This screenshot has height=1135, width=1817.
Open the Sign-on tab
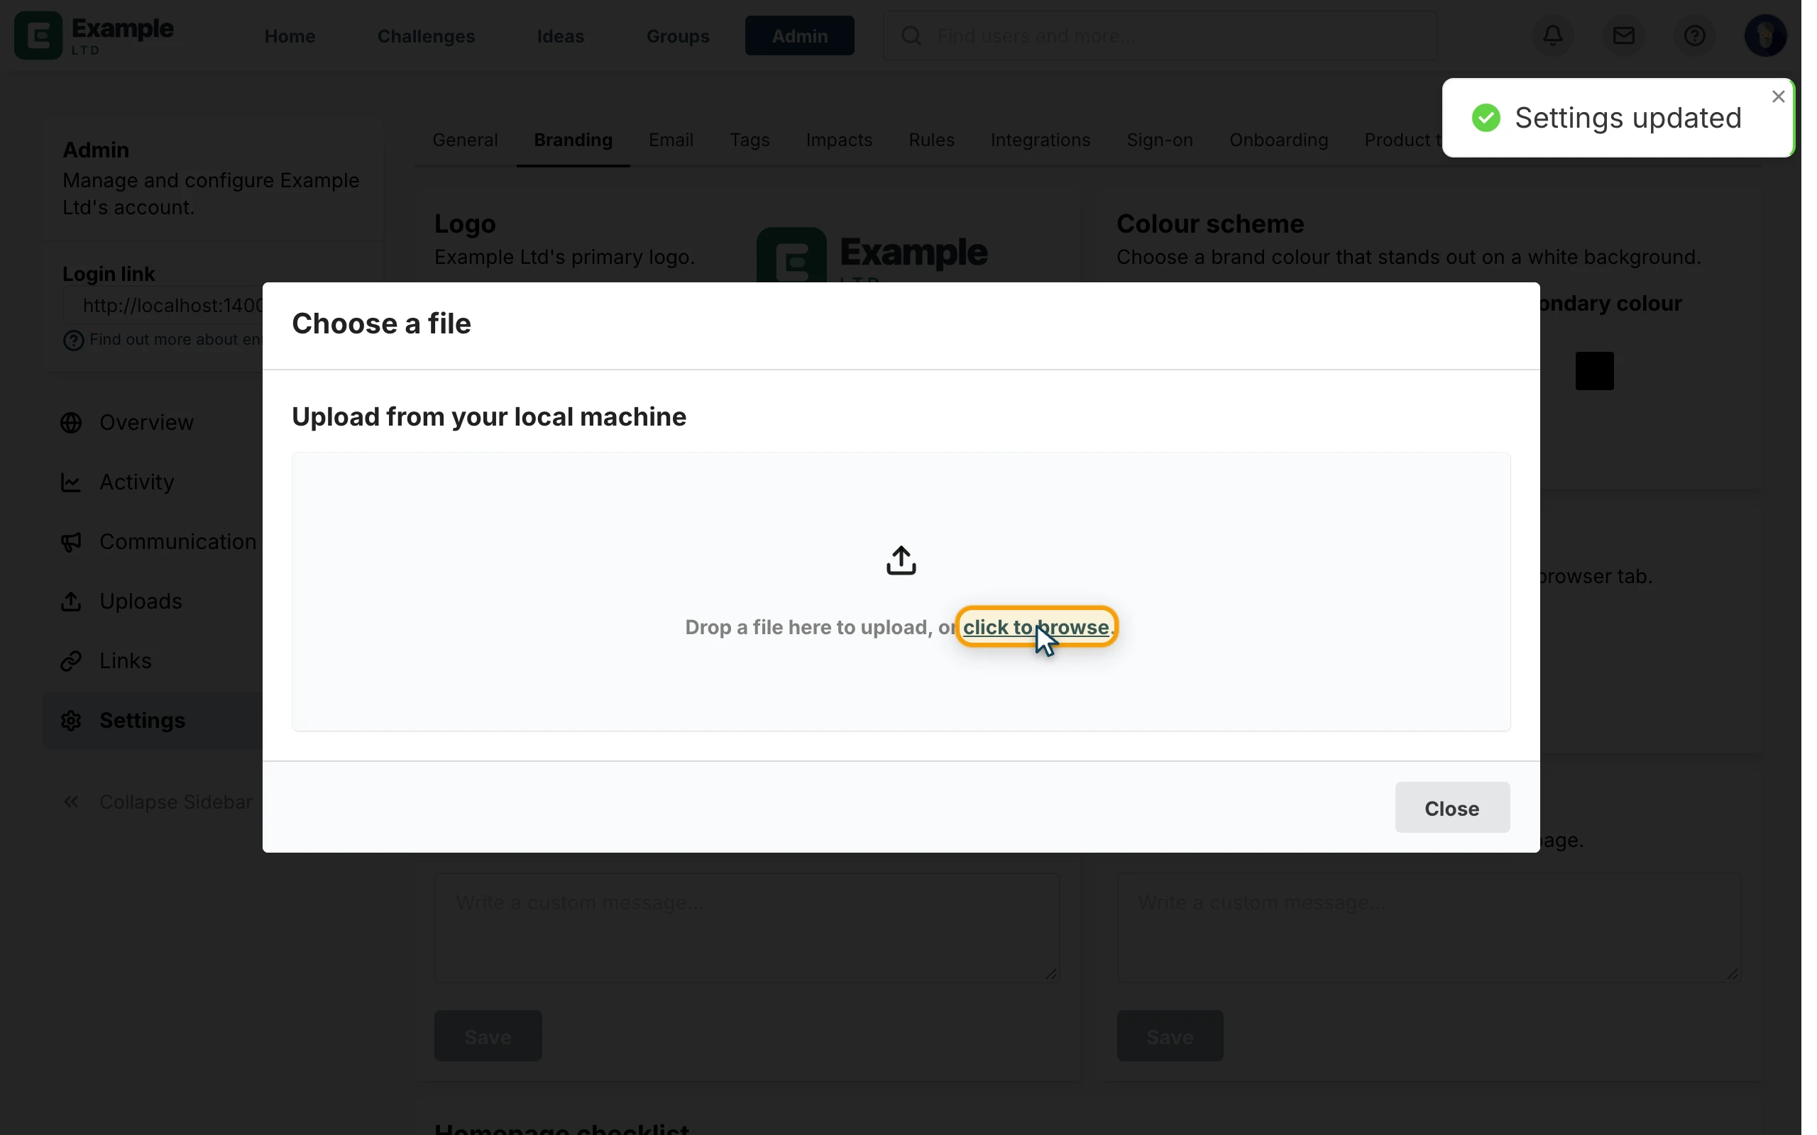pos(1159,140)
